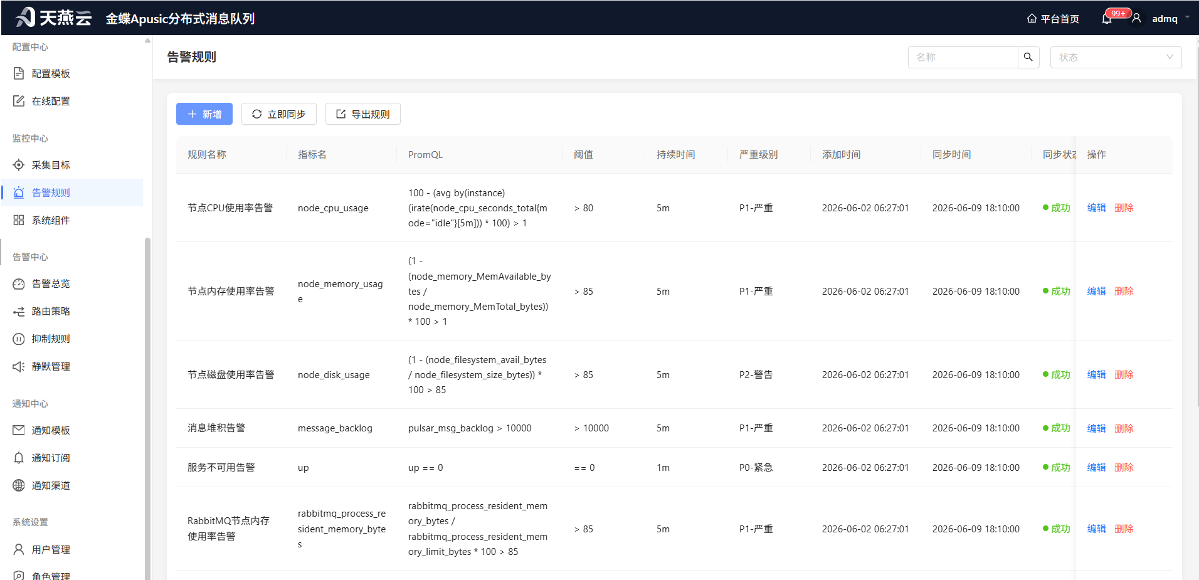Image resolution: width=1199 pixels, height=580 pixels.
Task: Click the search magnifier icon
Action: (x=1028, y=57)
